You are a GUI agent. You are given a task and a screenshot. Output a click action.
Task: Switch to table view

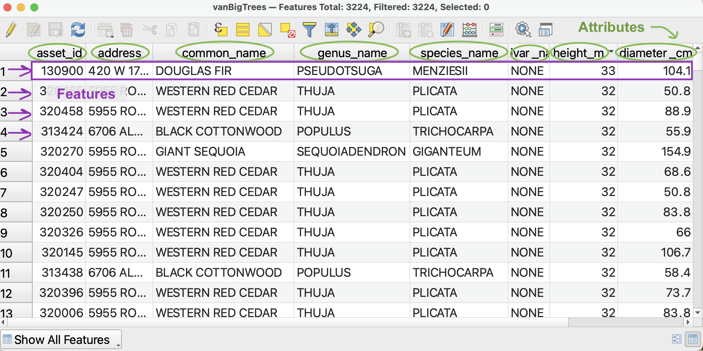pos(693,339)
